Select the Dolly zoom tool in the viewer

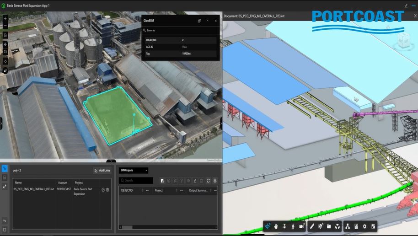click(284, 226)
